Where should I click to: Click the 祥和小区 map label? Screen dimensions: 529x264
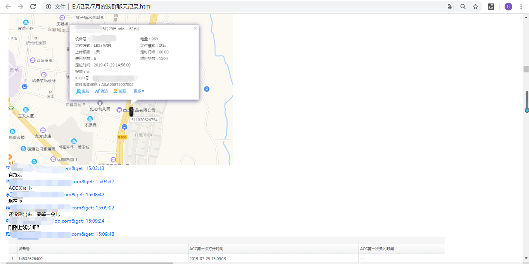click(143, 135)
